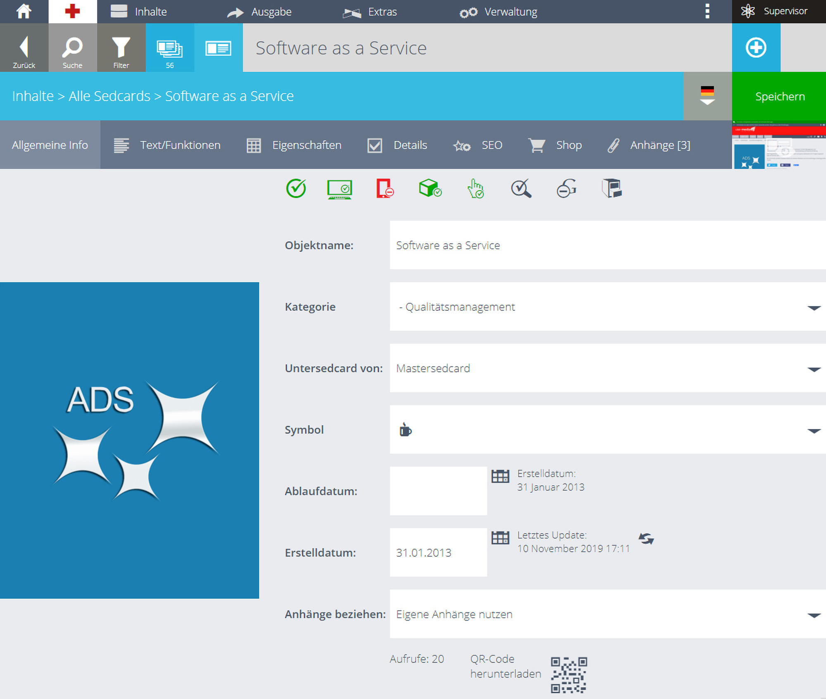This screenshot has width=826, height=699.
Task: Click the green Speichern button
Action: (x=779, y=96)
